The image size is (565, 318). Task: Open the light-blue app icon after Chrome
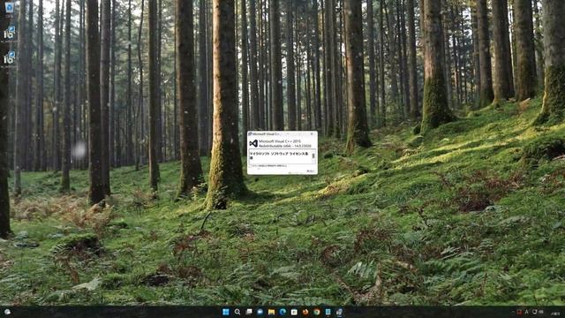328,312
